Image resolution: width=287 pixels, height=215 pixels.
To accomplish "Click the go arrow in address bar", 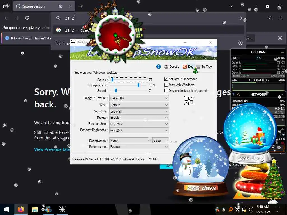I will tap(240, 18).
